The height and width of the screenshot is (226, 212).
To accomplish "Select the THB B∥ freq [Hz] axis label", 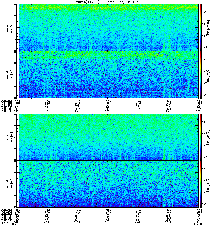I will [10, 75].
